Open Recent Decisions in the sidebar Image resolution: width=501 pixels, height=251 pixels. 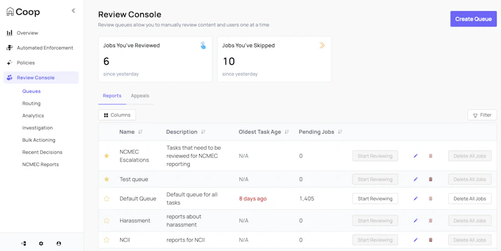click(x=42, y=152)
